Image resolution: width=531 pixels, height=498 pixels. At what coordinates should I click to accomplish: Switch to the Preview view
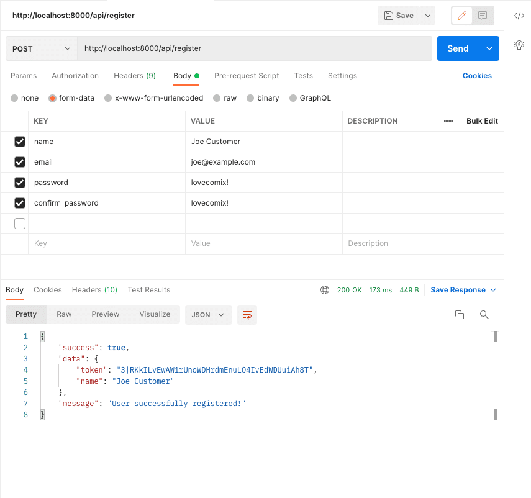point(106,314)
